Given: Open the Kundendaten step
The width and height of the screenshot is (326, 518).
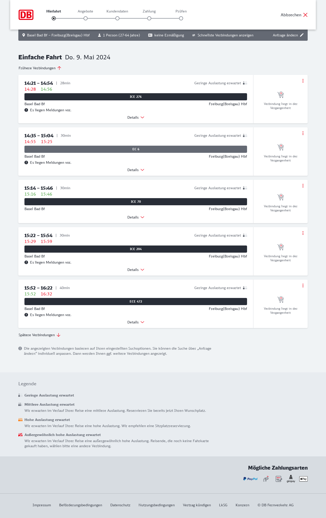Looking at the screenshot, I should 117,18.
